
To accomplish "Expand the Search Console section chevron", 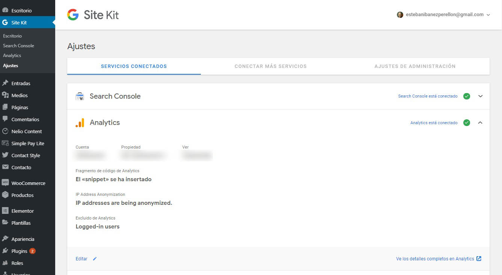I will click(480, 96).
